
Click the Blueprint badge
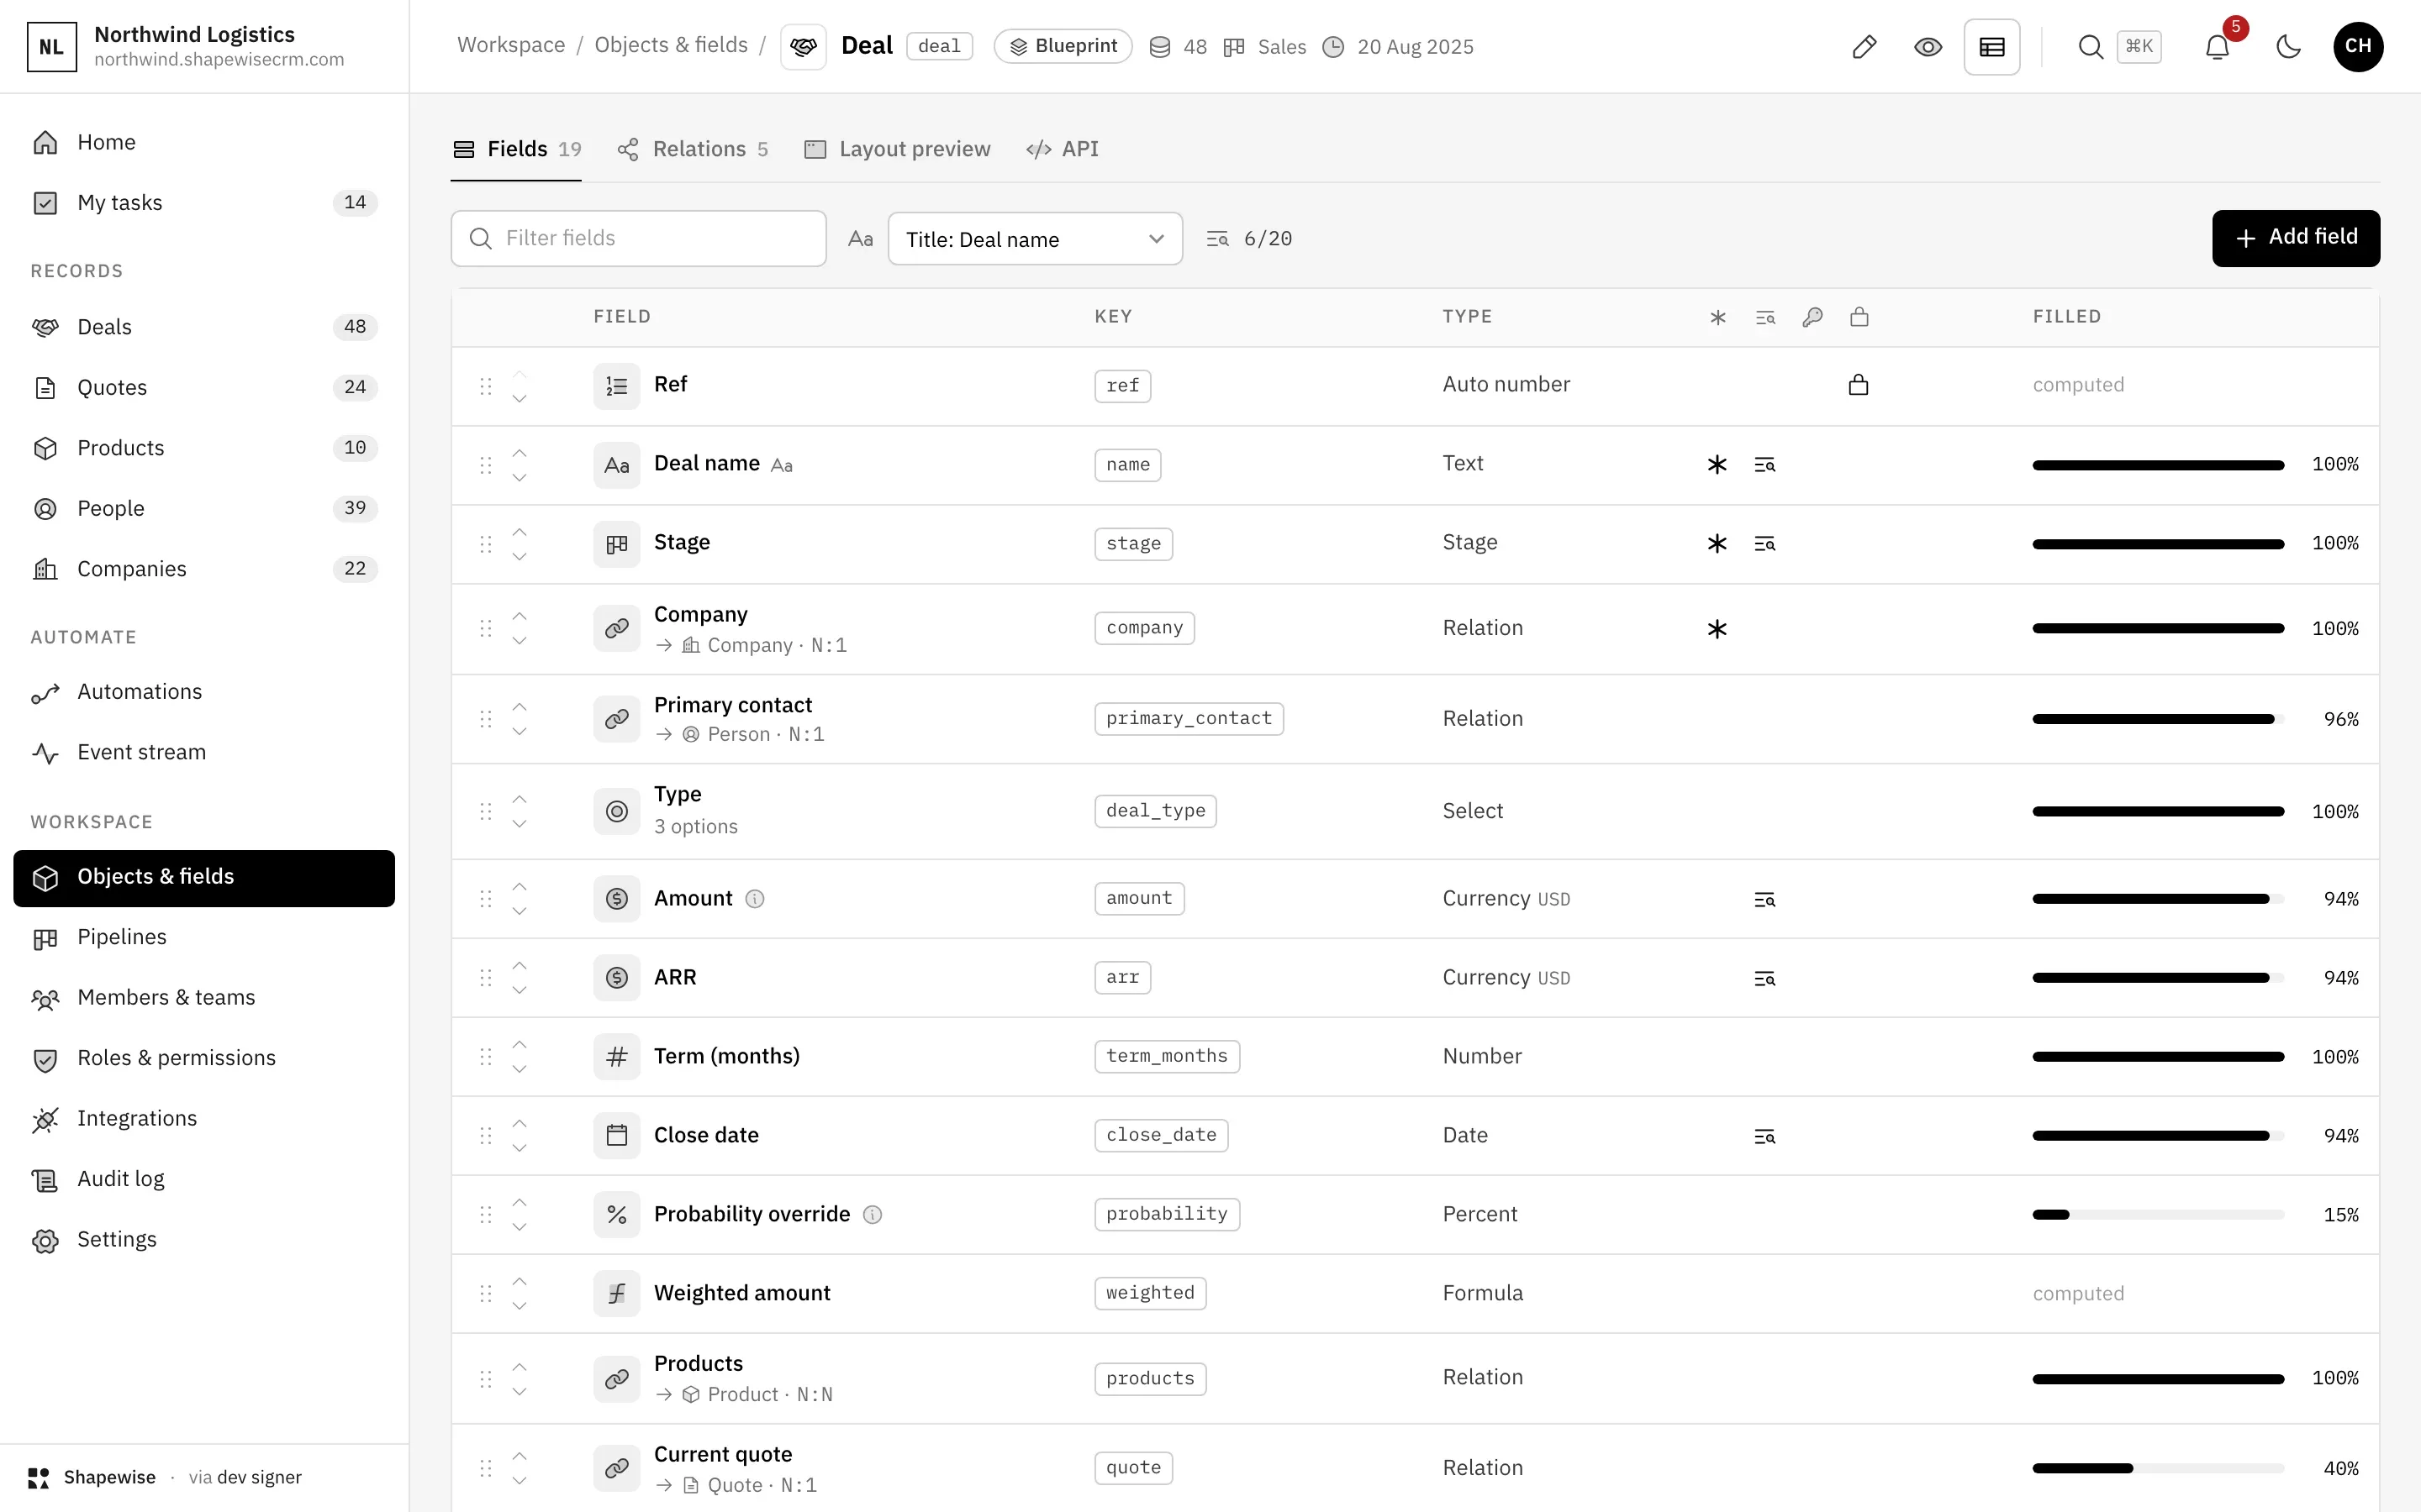[1063, 46]
